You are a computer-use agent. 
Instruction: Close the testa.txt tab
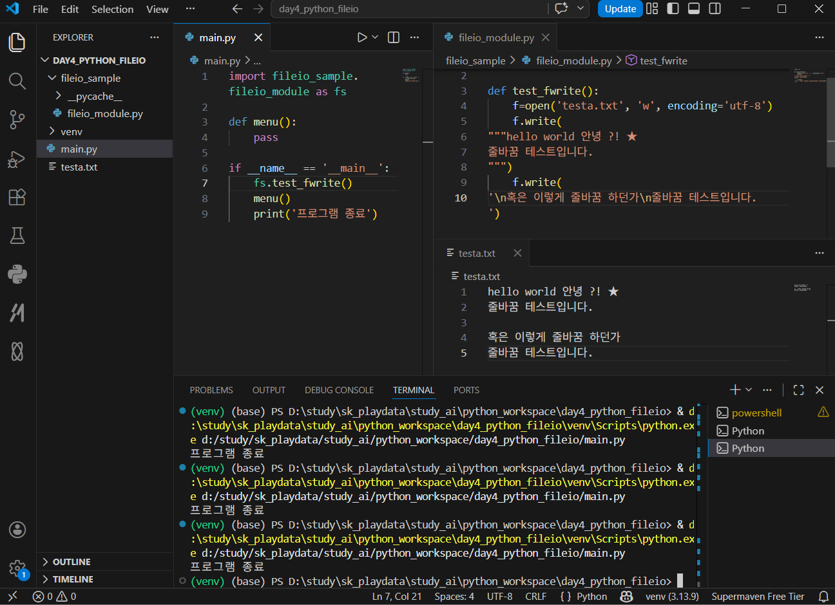point(517,253)
